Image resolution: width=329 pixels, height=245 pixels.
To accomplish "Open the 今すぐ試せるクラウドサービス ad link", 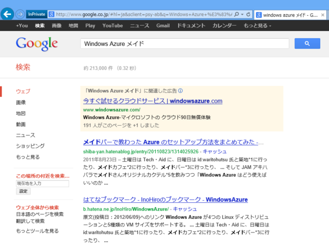I will (152, 101).
